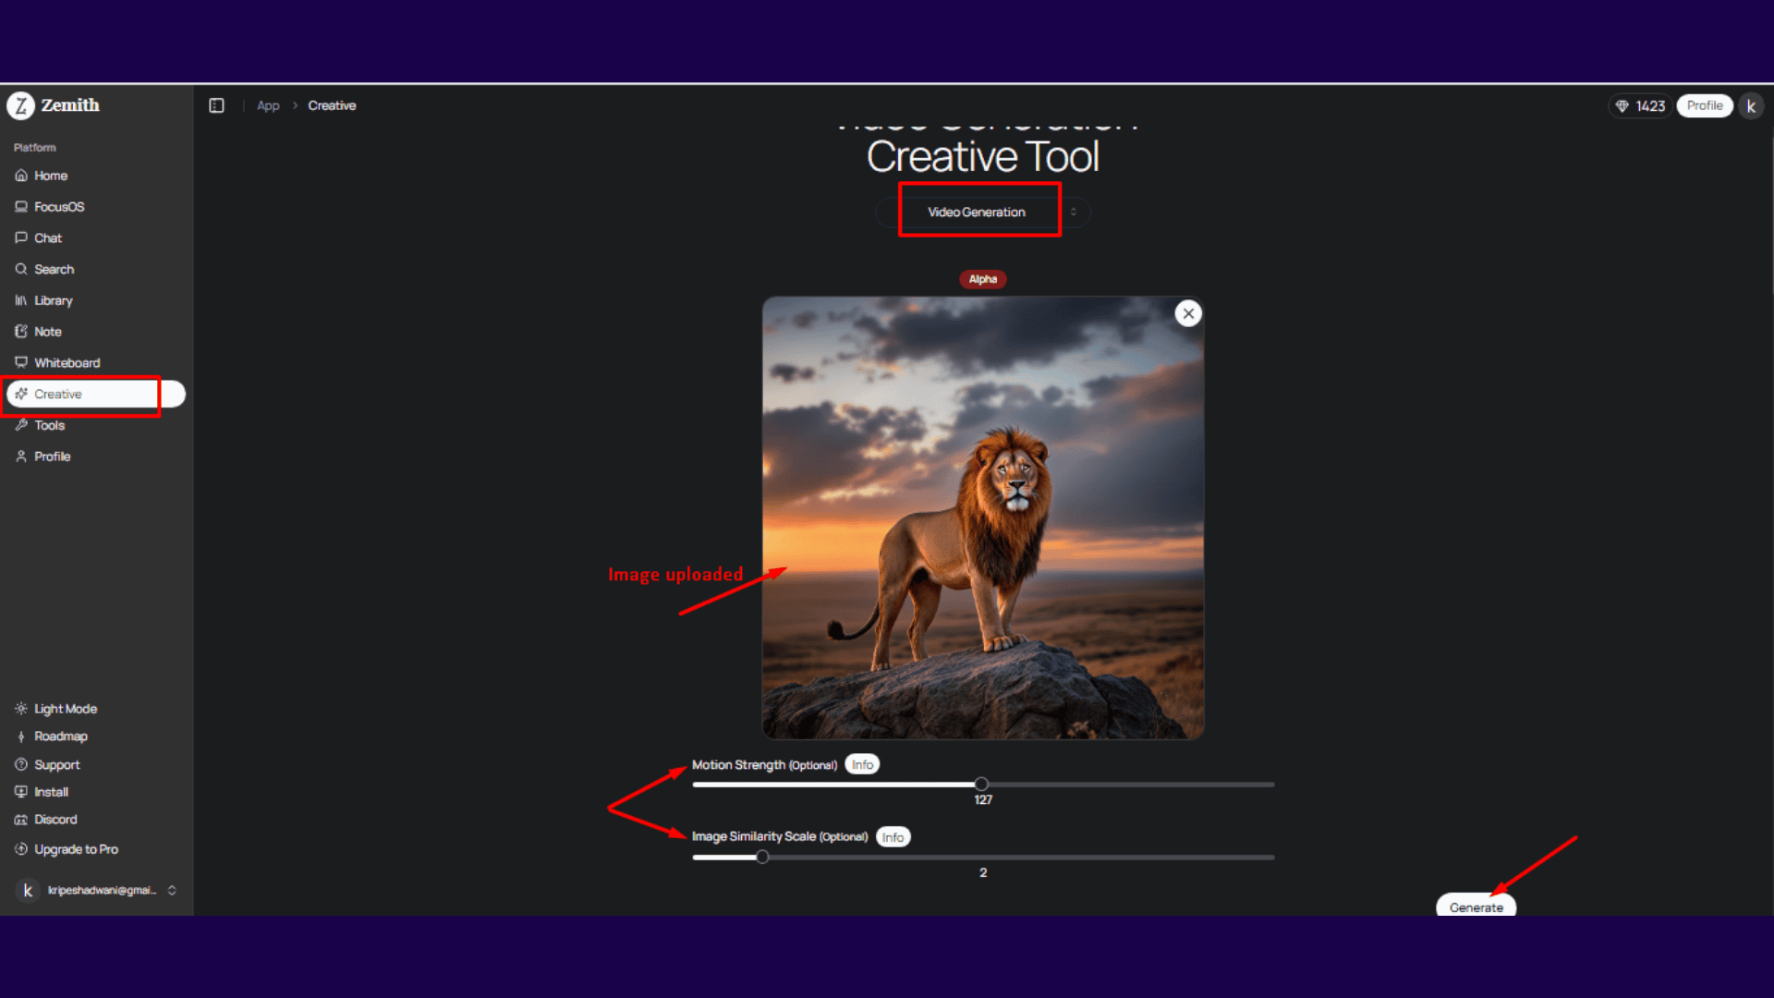Click the Zemith logo icon
Image resolution: width=1774 pixels, height=998 pixels.
point(20,105)
